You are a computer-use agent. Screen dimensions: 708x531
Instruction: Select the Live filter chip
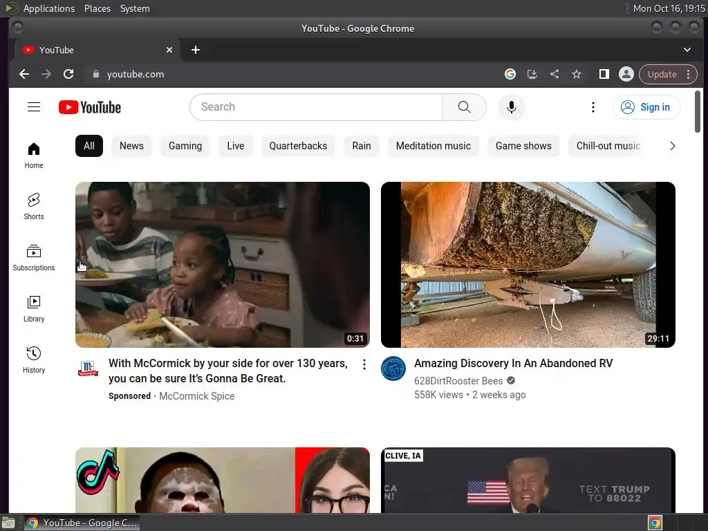pos(235,146)
